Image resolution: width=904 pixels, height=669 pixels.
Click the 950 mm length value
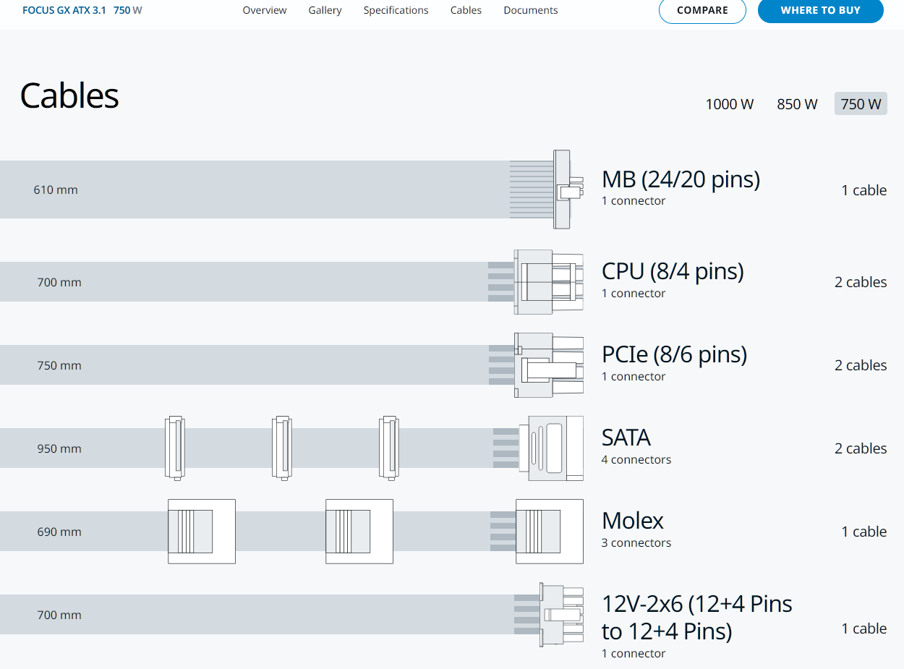coord(59,448)
